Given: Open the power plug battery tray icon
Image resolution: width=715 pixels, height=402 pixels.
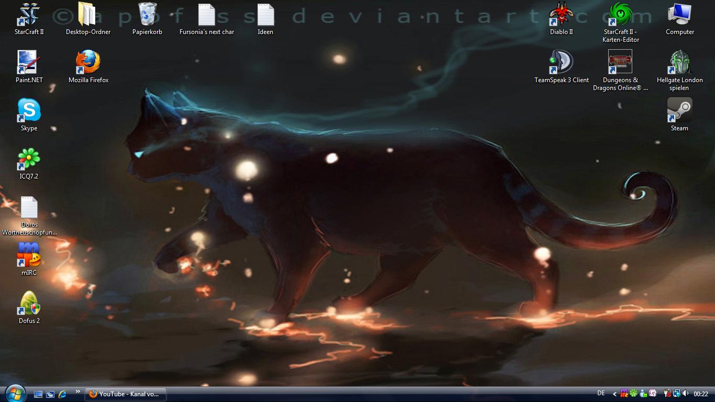Looking at the screenshot, I should 667,393.
